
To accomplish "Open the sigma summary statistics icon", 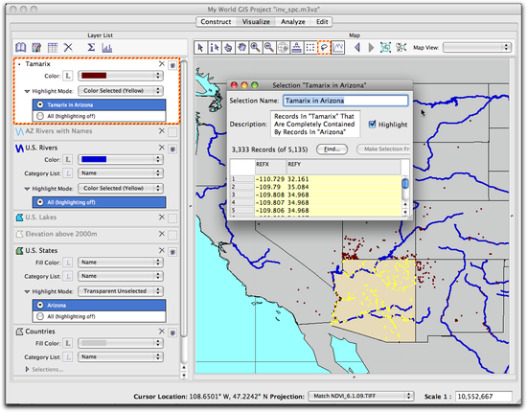I will (91, 47).
